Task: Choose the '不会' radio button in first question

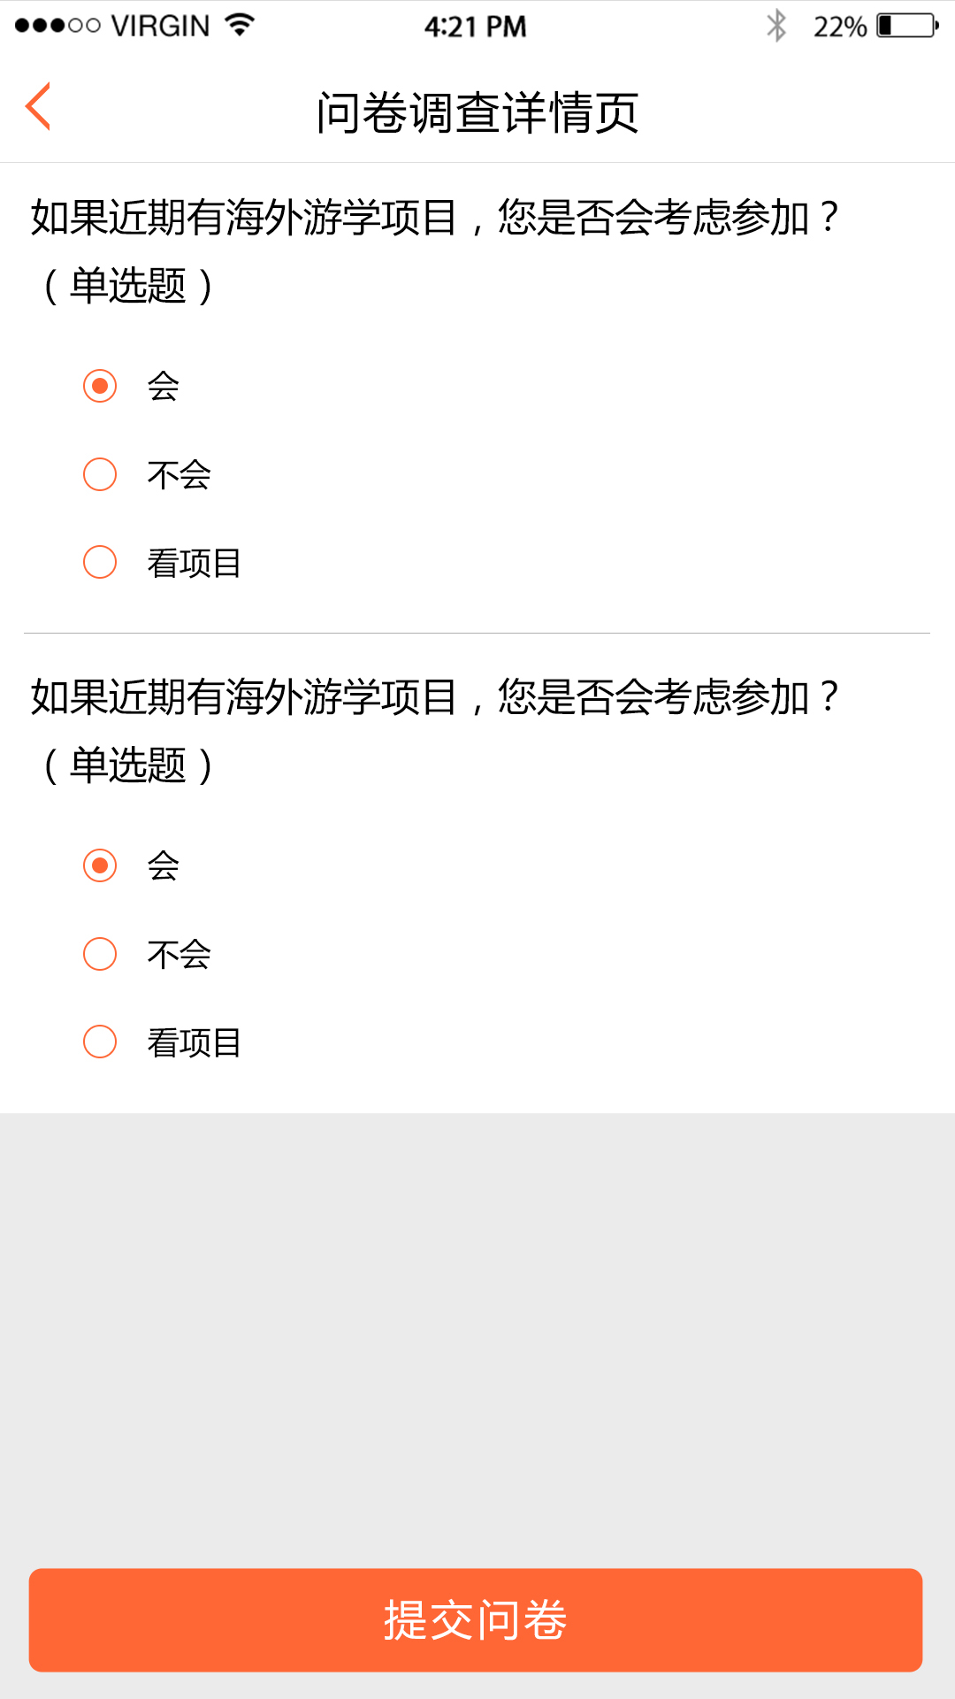Action: click(x=100, y=474)
